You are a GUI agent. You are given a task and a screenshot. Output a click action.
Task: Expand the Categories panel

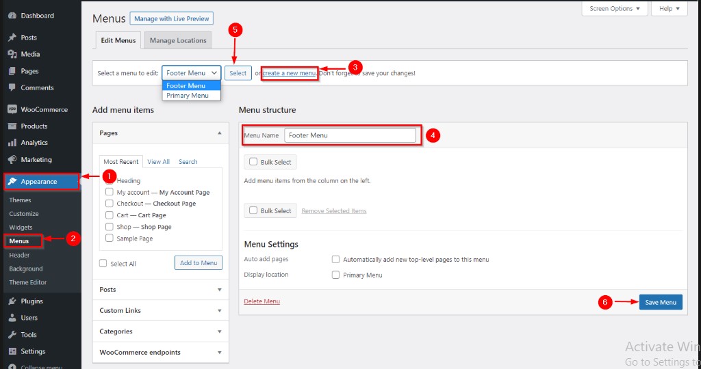click(160, 331)
